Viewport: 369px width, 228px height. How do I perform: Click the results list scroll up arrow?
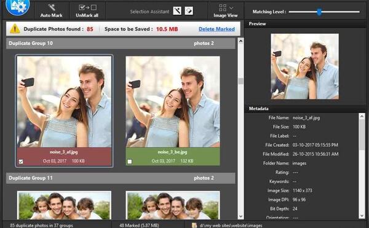click(240, 41)
